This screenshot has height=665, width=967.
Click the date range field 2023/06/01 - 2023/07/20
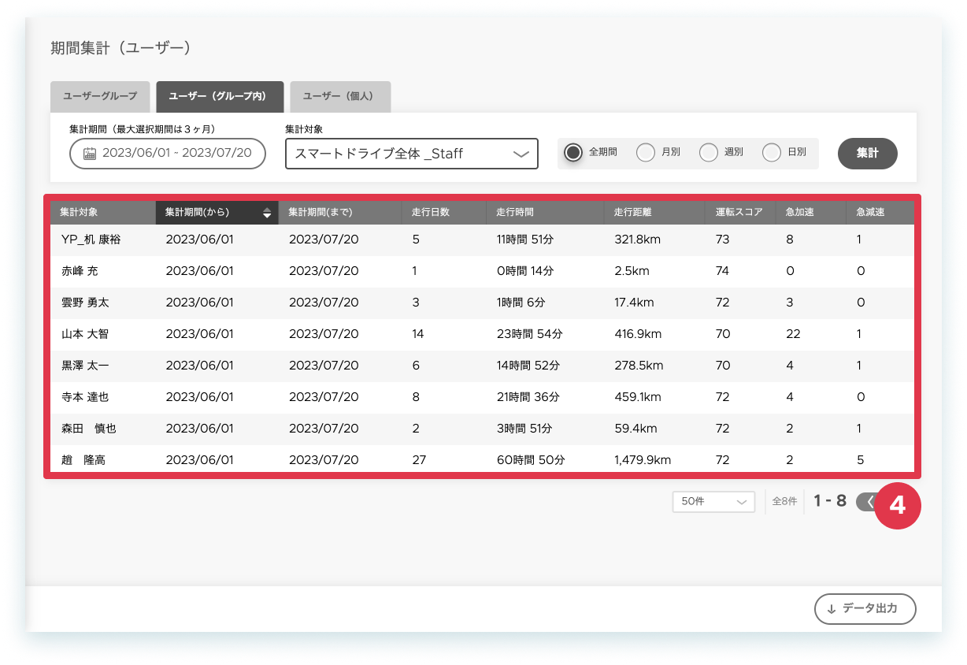click(x=168, y=154)
